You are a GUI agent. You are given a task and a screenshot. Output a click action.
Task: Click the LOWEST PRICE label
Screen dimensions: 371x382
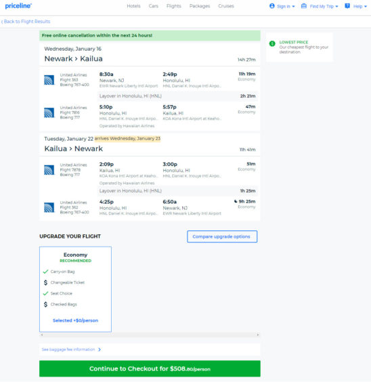(x=294, y=42)
